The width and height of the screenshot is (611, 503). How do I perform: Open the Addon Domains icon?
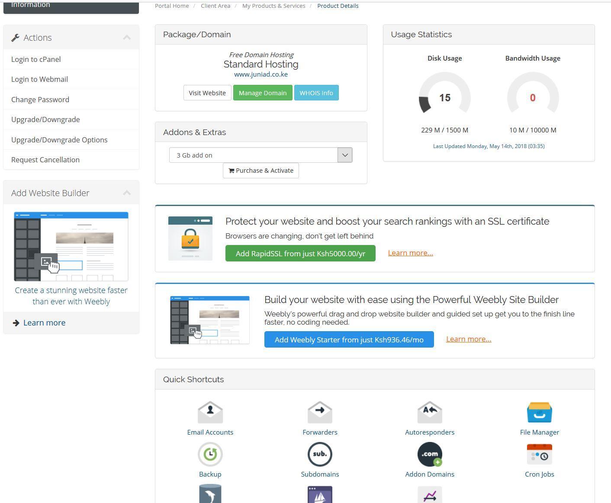(429, 455)
